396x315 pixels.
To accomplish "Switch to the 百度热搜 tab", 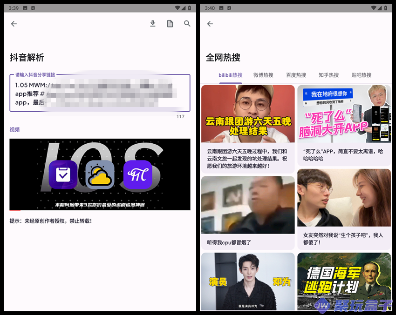I will (296, 75).
